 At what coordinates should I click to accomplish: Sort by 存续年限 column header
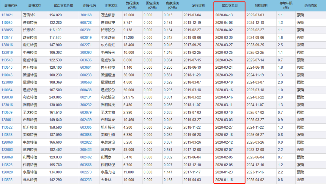pos(286,6)
